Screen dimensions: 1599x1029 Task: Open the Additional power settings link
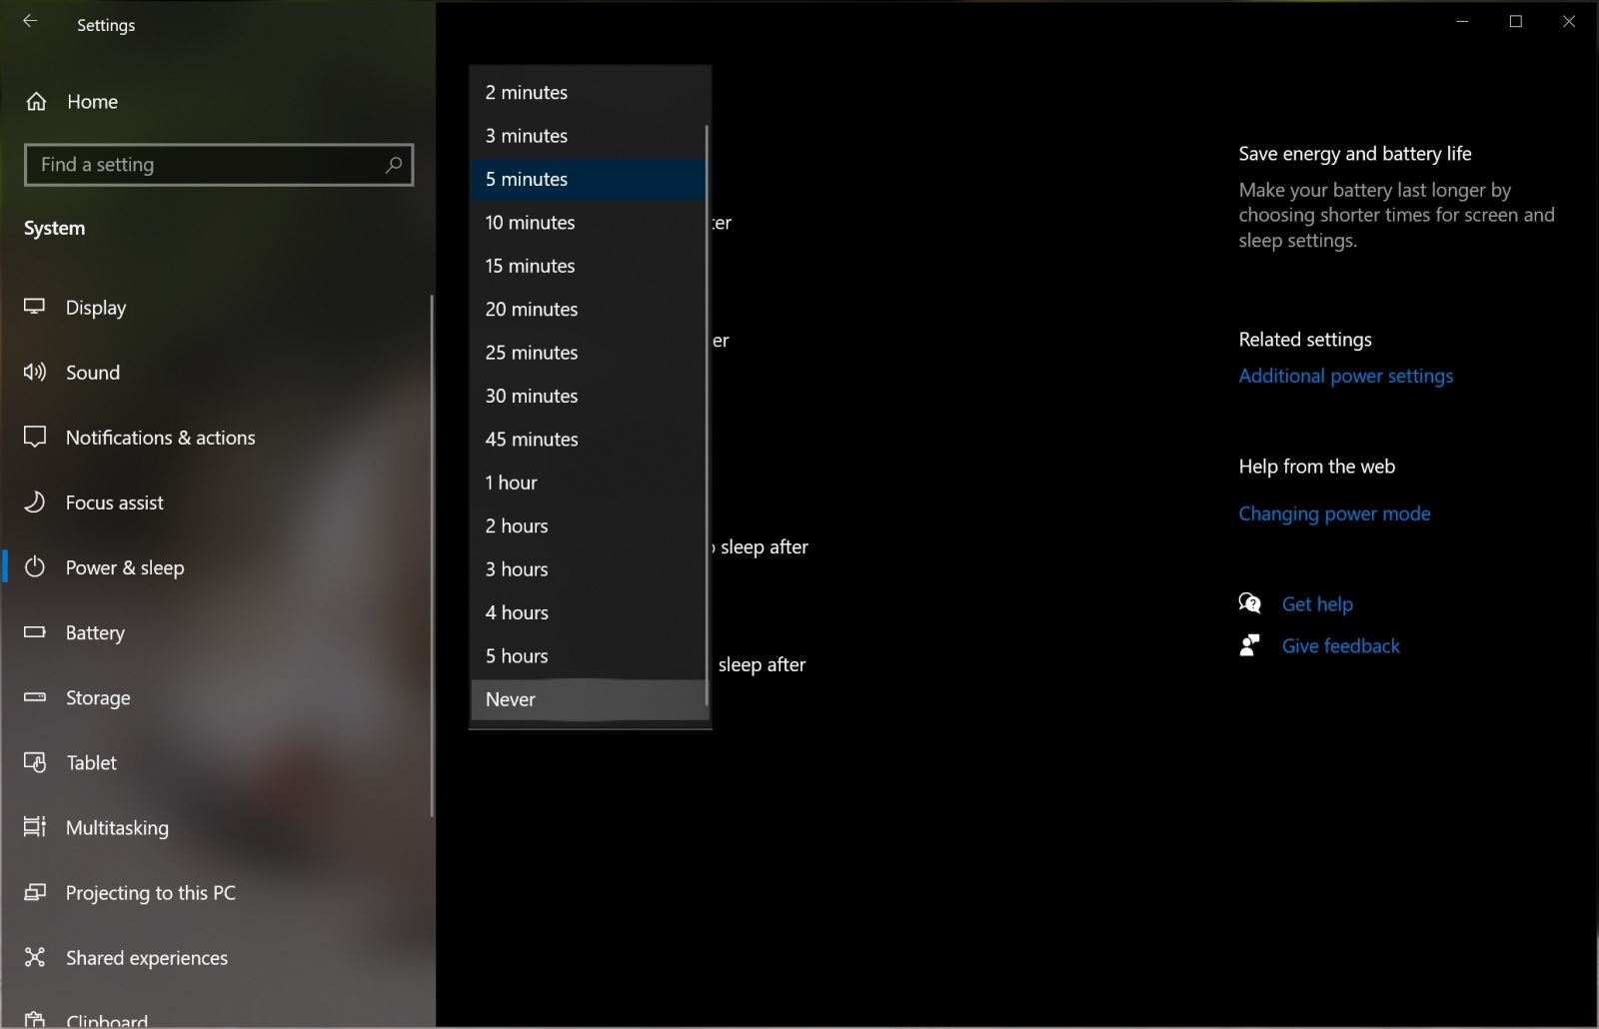coord(1345,376)
